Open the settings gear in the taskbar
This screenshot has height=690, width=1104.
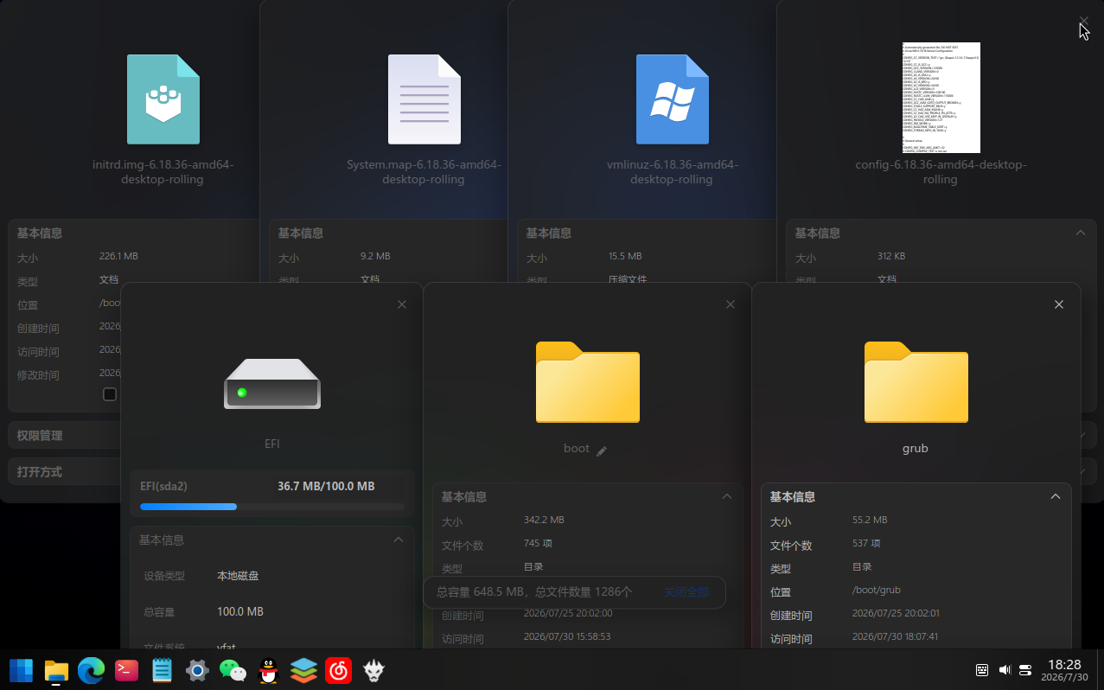(x=197, y=670)
